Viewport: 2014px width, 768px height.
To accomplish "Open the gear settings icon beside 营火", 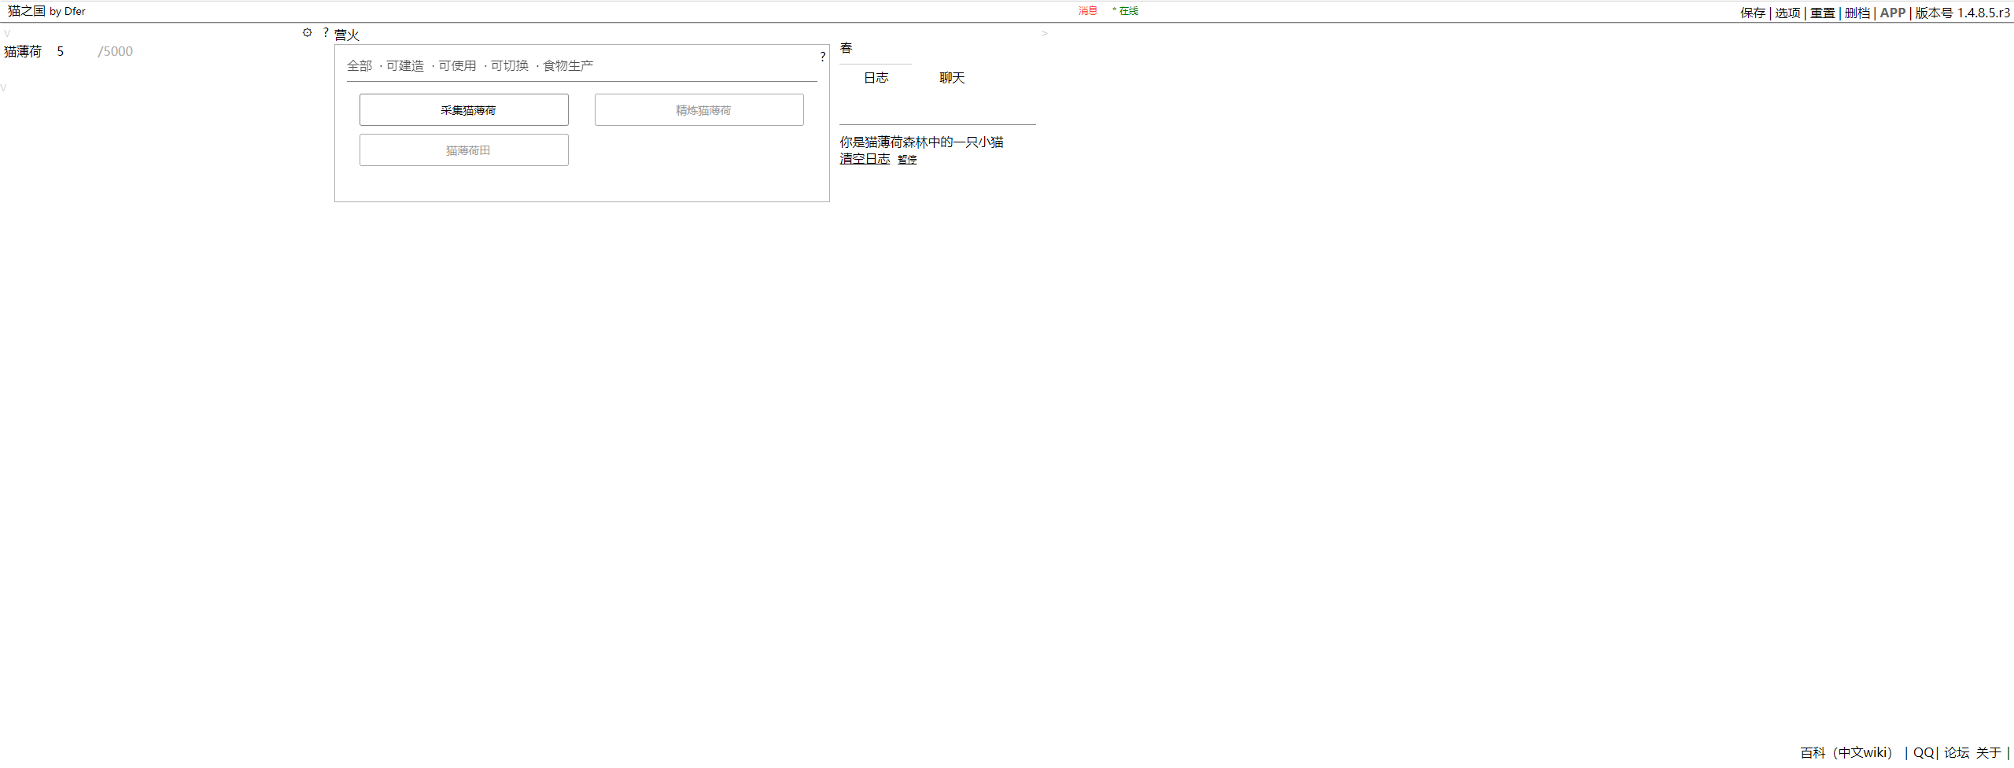I will [x=307, y=33].
